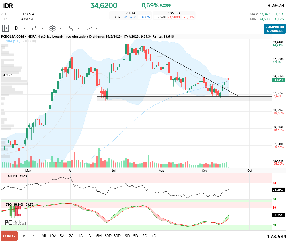Open the chart settings gear

click(52, 28)
